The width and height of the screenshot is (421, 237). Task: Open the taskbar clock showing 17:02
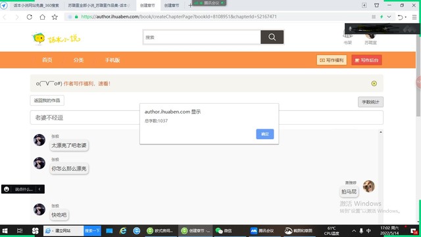click(x=389, y=231)
